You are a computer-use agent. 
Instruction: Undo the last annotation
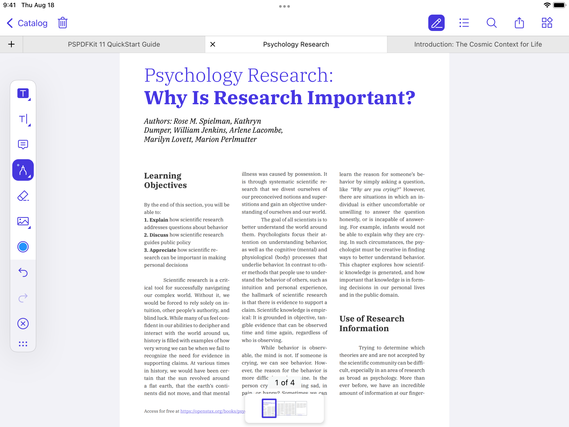23,272
